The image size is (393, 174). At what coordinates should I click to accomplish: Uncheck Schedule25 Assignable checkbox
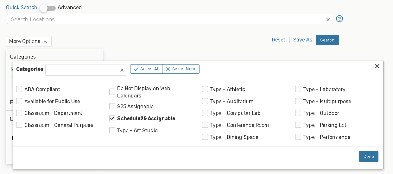[112, 118]
